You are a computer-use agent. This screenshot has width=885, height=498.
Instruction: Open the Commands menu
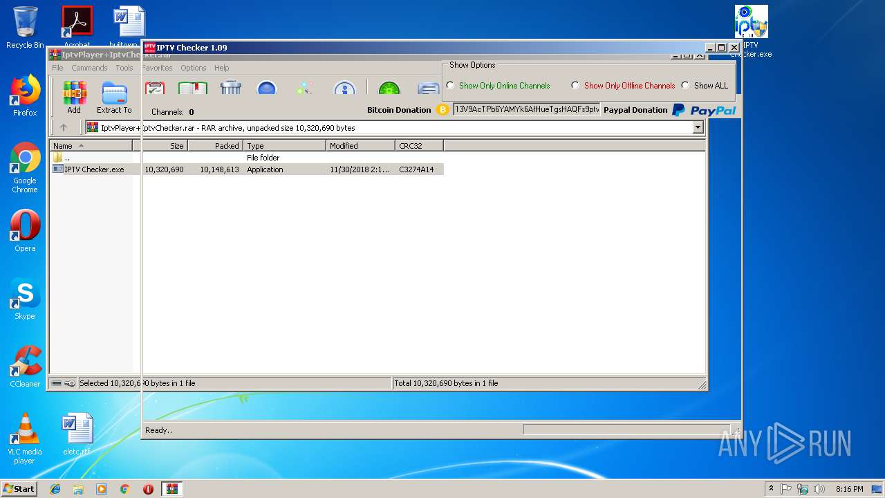tap(89, 68)
